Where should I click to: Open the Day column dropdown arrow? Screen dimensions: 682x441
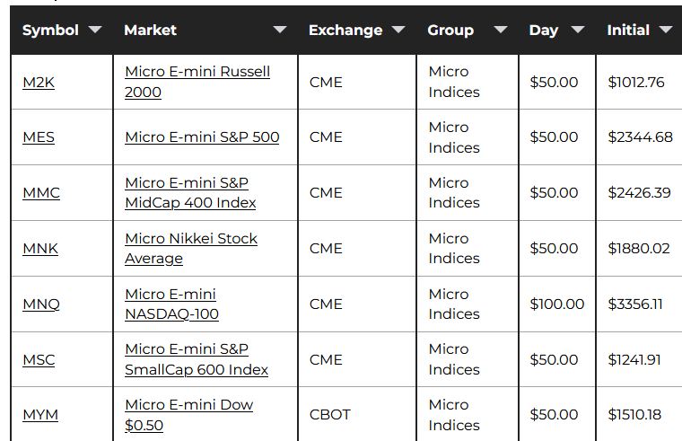[x=578, y=31]
